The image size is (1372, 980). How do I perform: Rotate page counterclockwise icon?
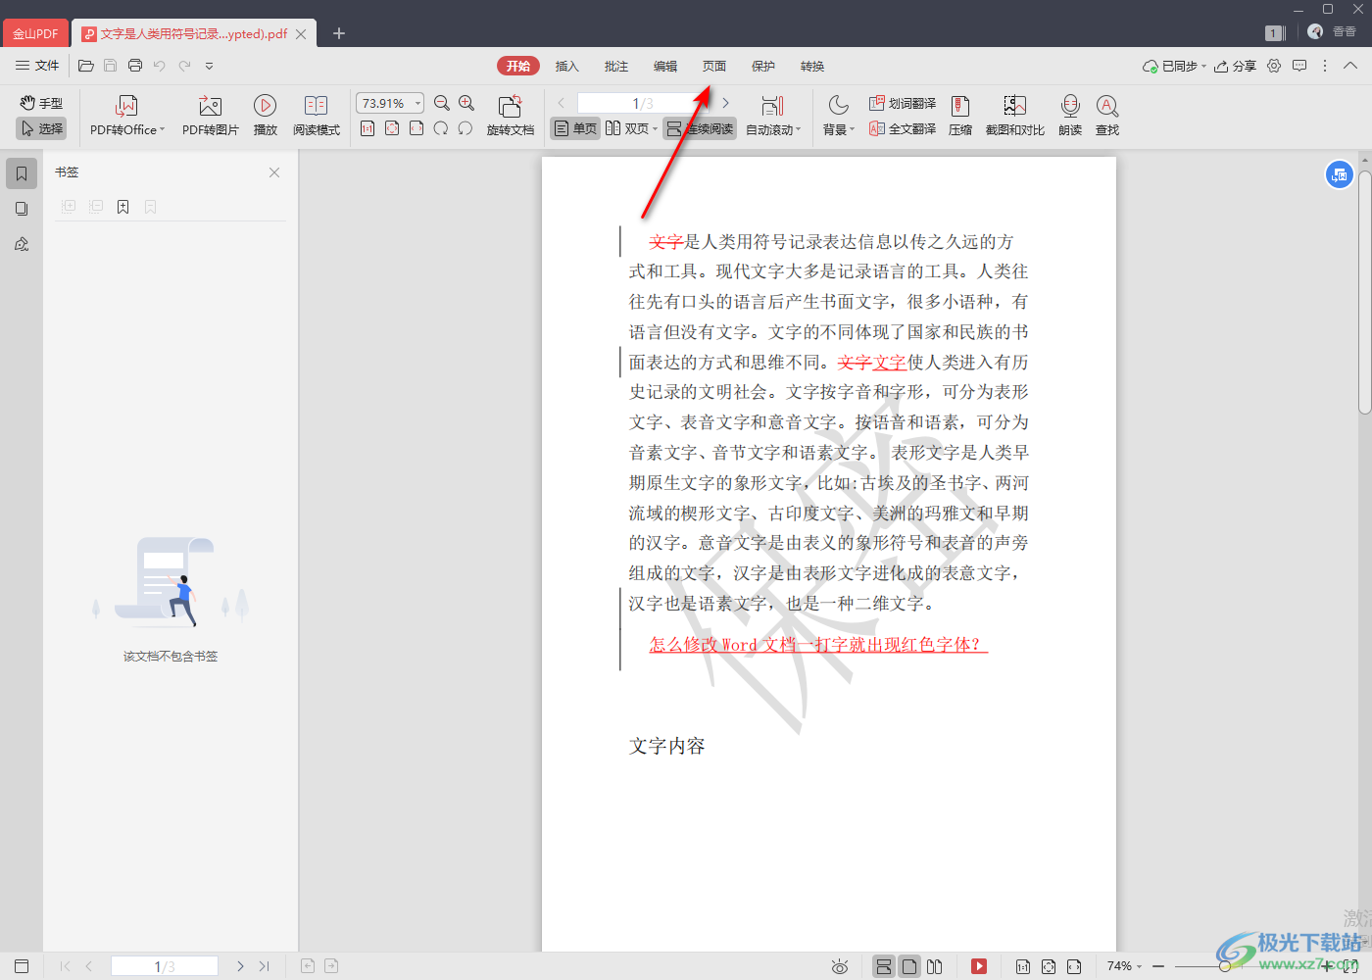465,128
